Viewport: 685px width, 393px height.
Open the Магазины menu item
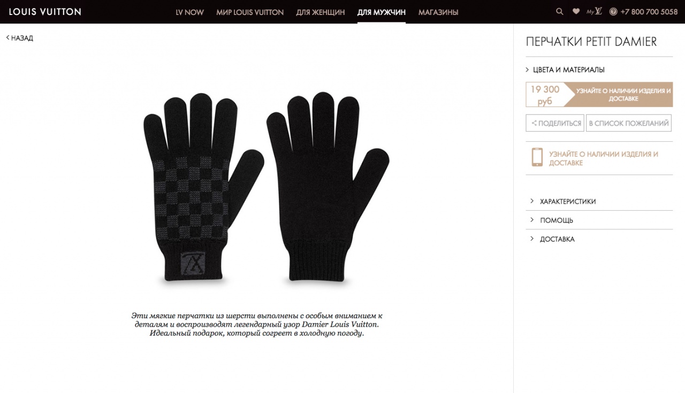pos(438,12)
